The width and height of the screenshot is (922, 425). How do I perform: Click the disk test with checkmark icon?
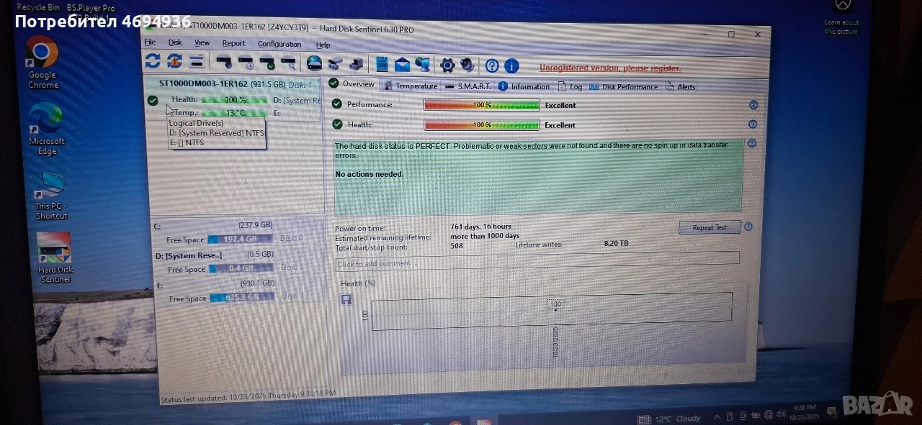(267, 63)
